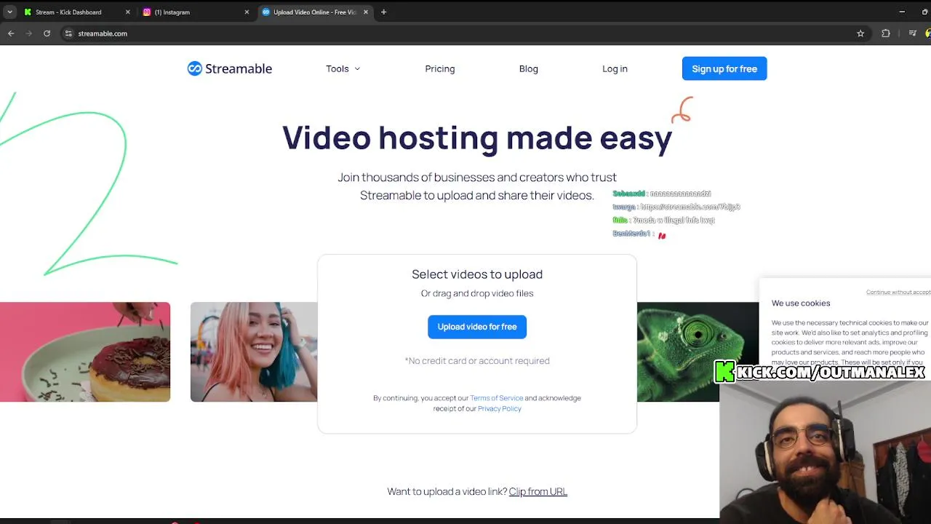Click Continue without accepting cookies link
Viewport: 931px width, 524px height.
tap(898, 292)
